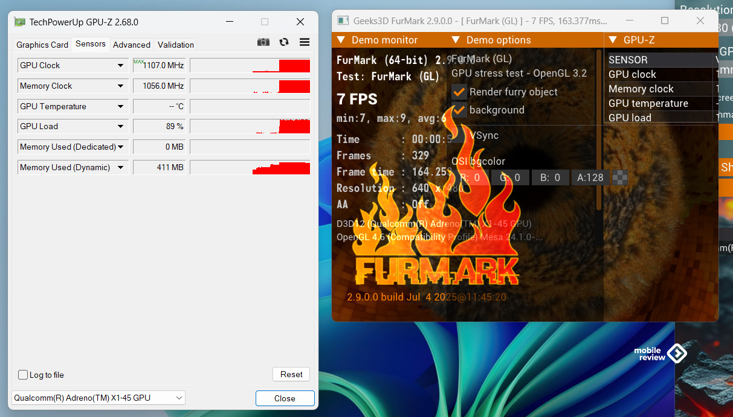Screen dimensions: 733x417
Task: Click the OSI bgcolor color swatch
Action: [620, 177]
